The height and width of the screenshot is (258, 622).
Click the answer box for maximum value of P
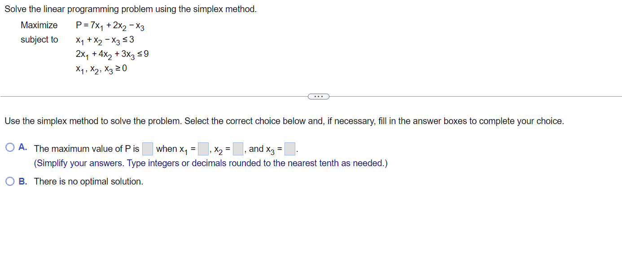147,147
